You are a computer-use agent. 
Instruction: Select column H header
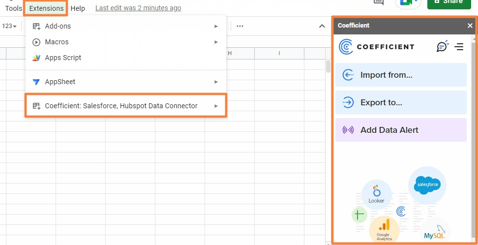(230, 53)
